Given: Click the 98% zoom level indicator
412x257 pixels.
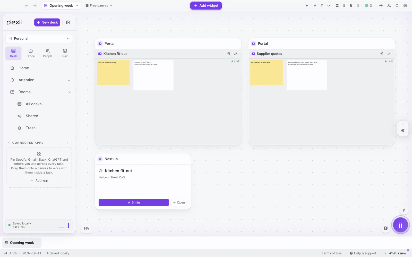Looking at the screenshot, I should coord(87,228).
